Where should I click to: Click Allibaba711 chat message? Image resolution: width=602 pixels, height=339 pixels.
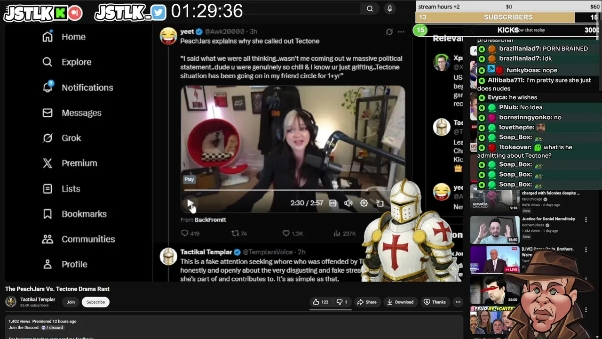[x=534, y=84]
